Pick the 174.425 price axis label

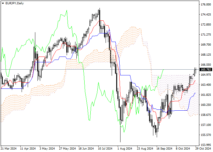(206, 15)
